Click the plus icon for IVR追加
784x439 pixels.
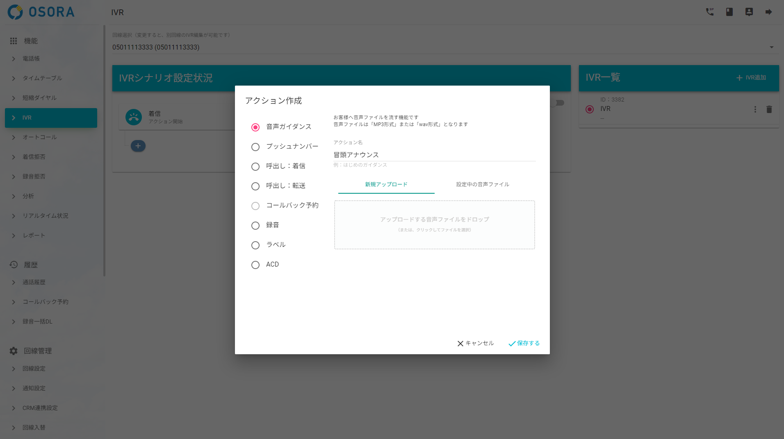tap(739, 78)
